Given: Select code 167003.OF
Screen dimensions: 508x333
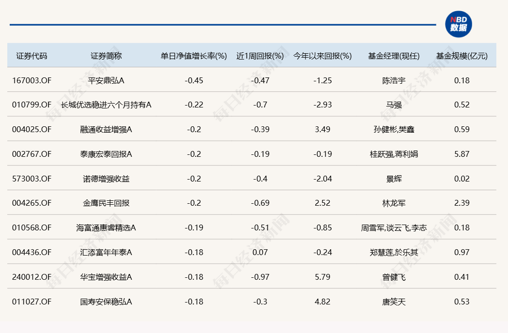Looking at the screenshot, I should click(32, 80).
